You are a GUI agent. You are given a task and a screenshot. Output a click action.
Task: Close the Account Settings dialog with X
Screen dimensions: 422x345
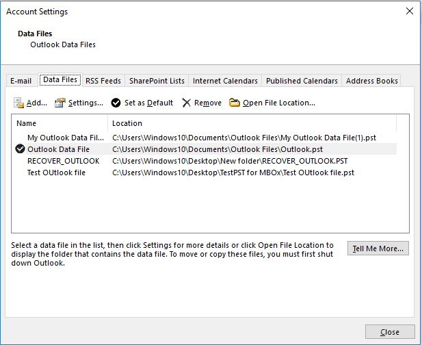pyautogui.click(x=410, y=12)
